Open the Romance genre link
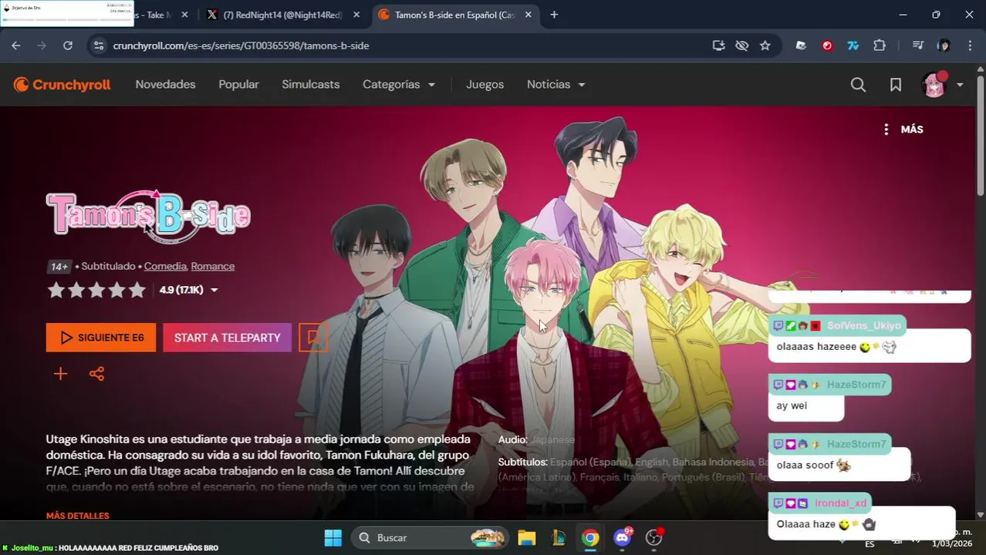 [213, 266]
